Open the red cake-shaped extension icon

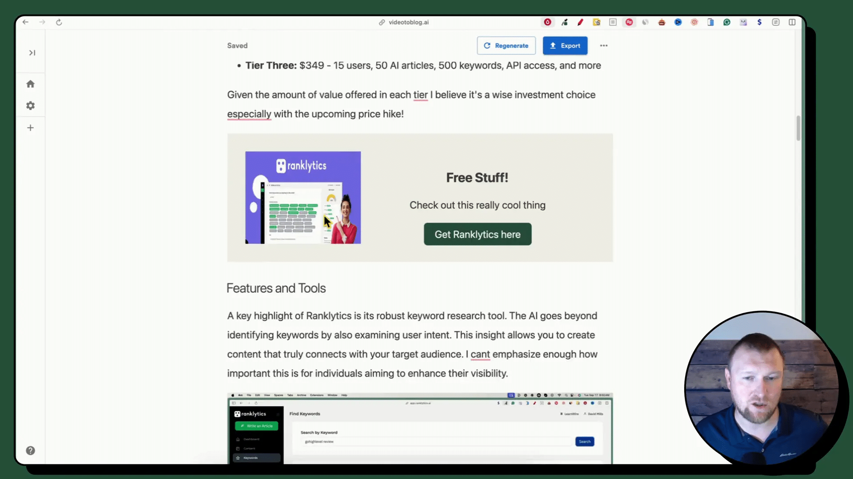pos(662,22)
